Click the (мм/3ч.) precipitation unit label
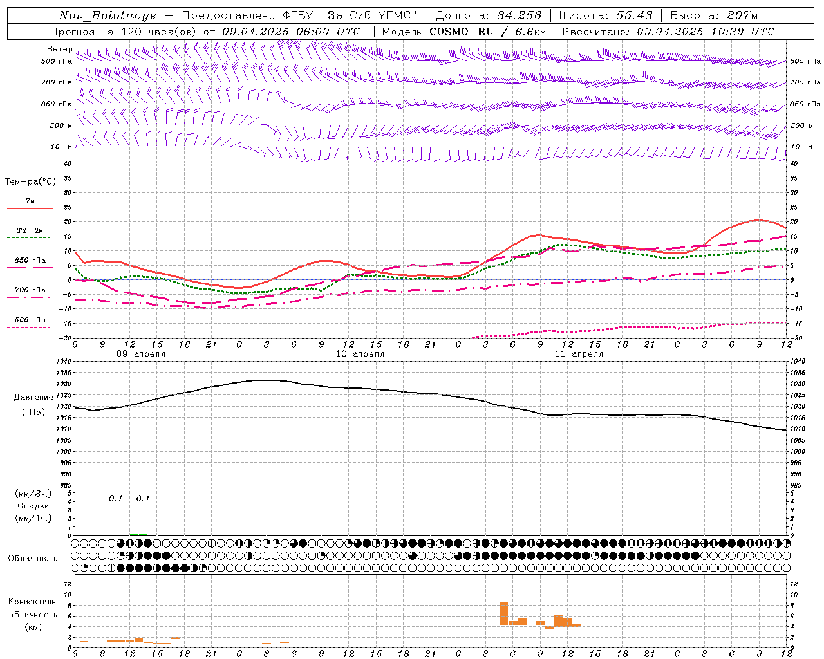 [x=33, y=494]
